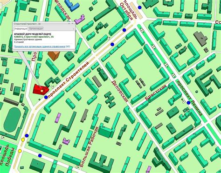Click the H-shaped dark green building near Деповская

pyautogui.click(x=110, y=100)
